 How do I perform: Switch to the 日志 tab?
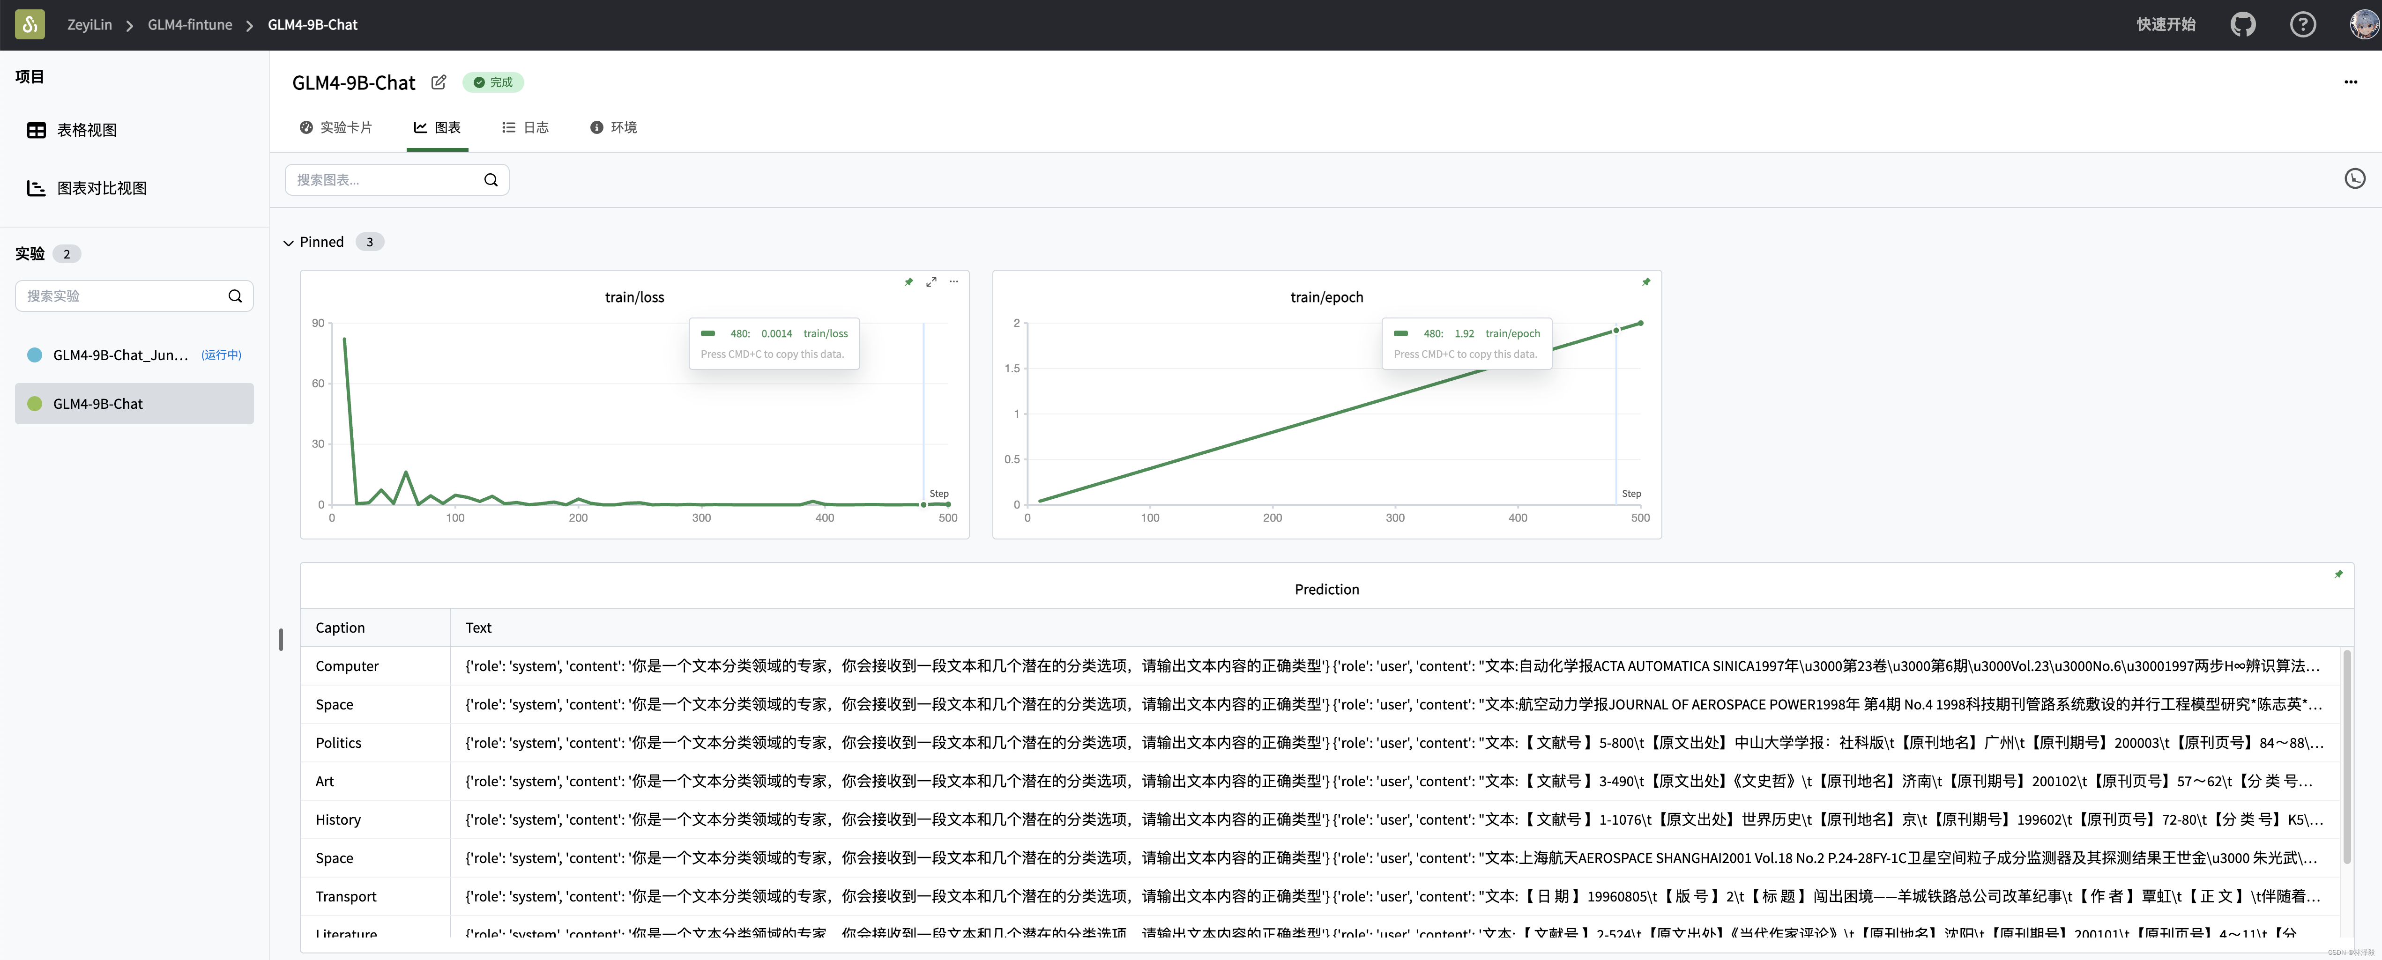click(525, 127)
